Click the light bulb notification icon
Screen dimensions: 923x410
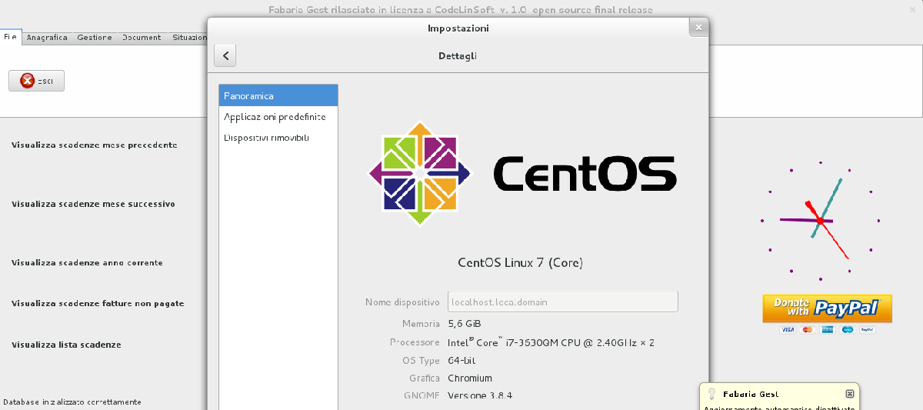[711, 393]
